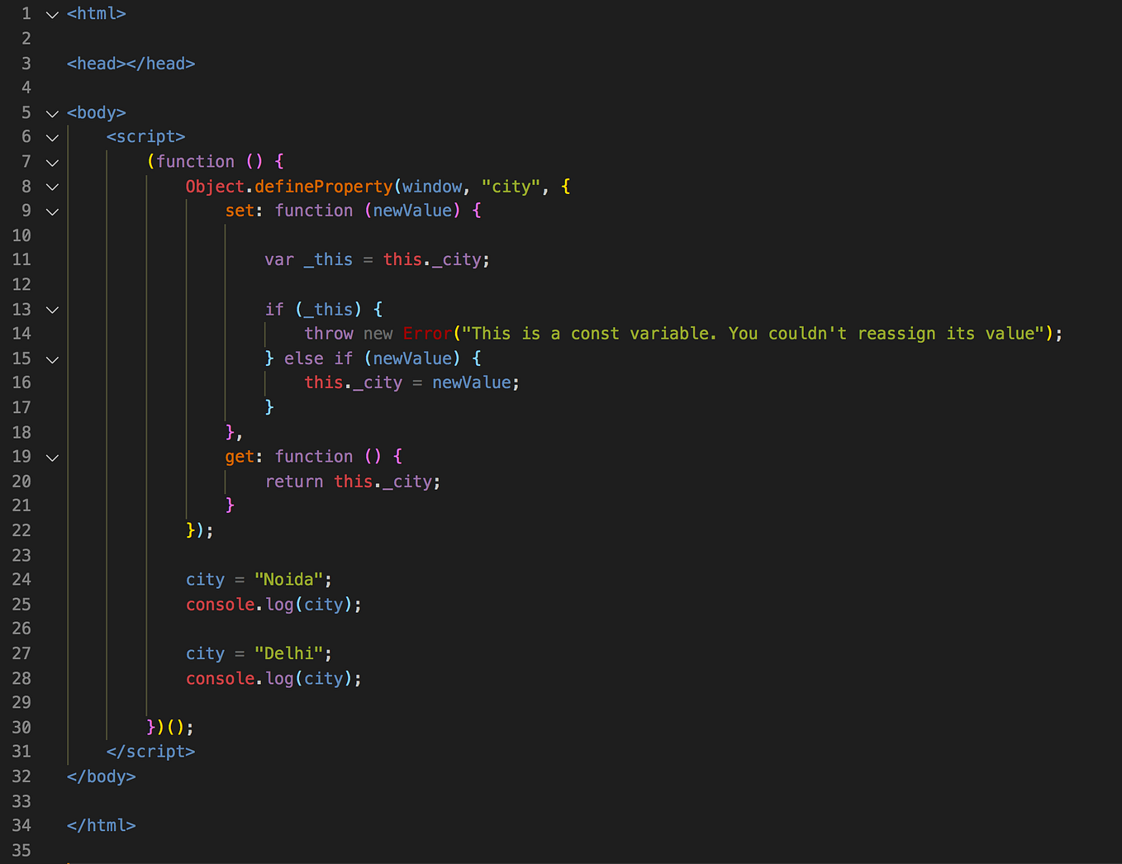Collapse the if (_this) block on line 13
The image size is (1122, 864).
52,310
